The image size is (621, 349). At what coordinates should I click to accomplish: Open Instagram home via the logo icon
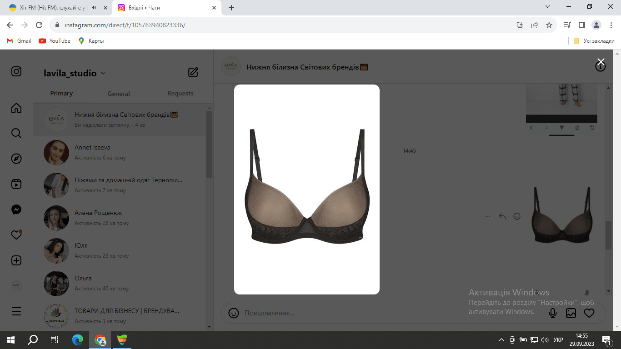16,71
